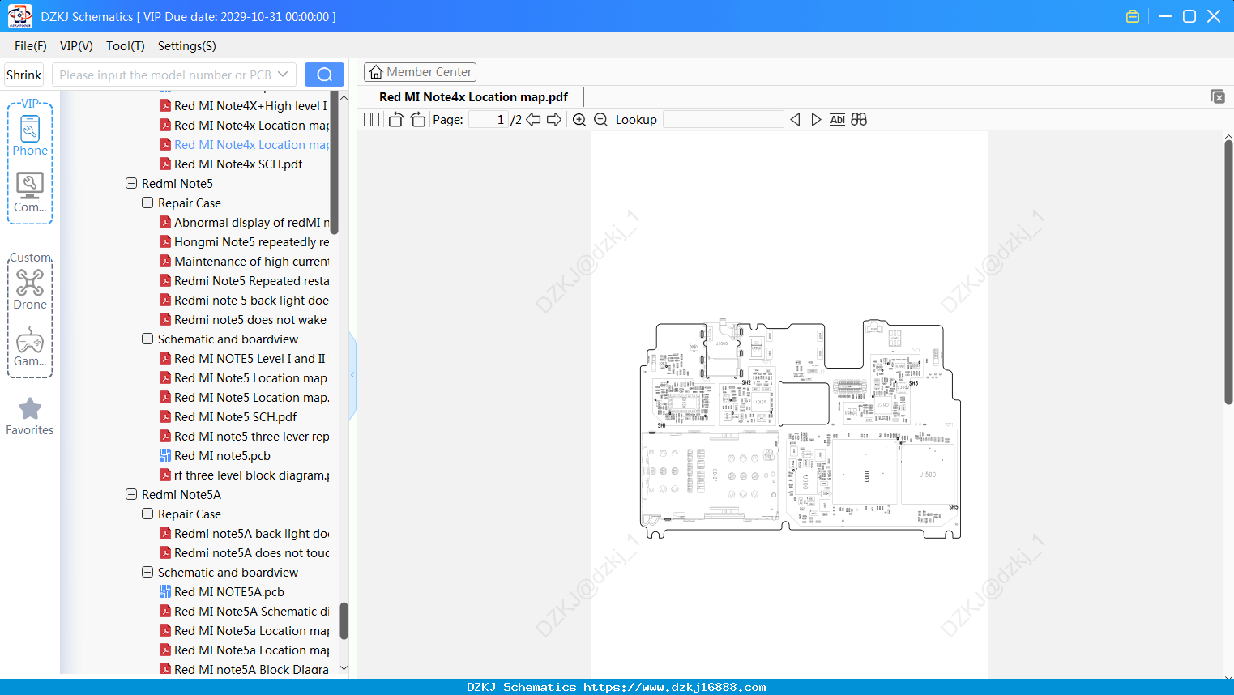This screenshot has width=1234, height=695.
Task: Go to previous page arrow
Action: (533, 120)
